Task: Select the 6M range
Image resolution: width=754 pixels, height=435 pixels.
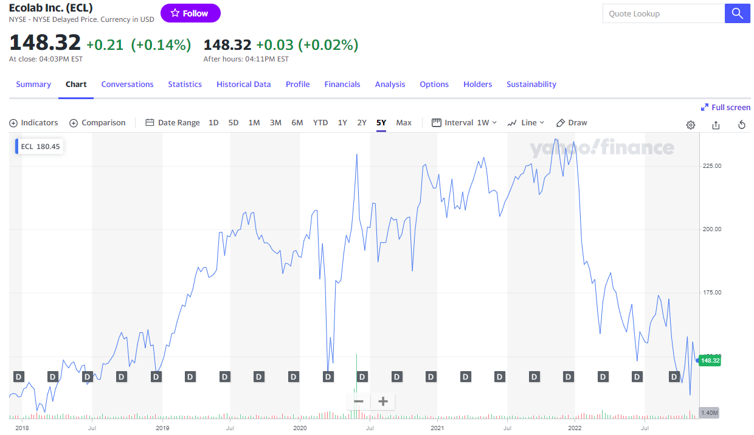Action: pyautogui.click(x=297, y=123)
